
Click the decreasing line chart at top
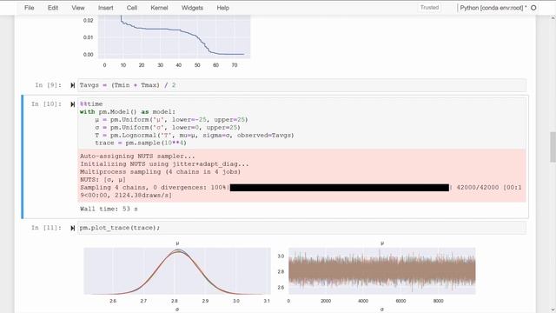pos(174,37)
